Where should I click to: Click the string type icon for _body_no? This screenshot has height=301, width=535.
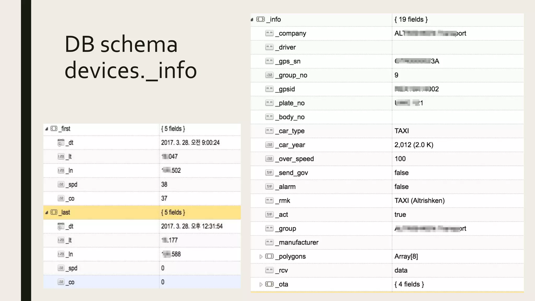click(x=269, y=117)
